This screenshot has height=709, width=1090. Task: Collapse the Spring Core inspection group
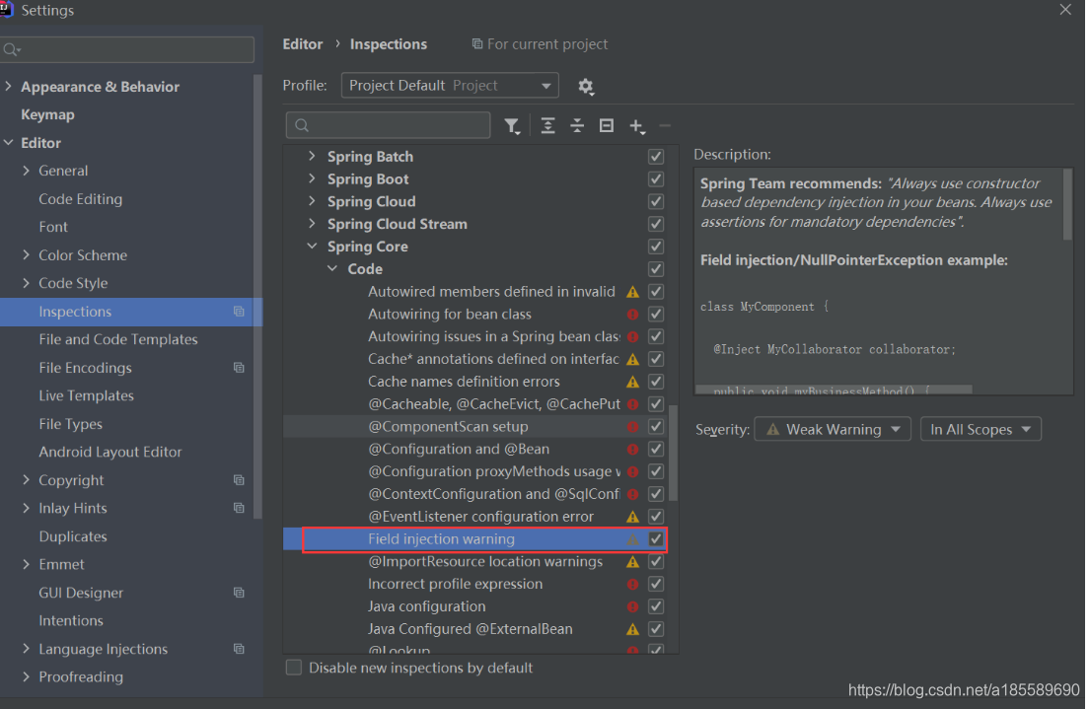312,247
